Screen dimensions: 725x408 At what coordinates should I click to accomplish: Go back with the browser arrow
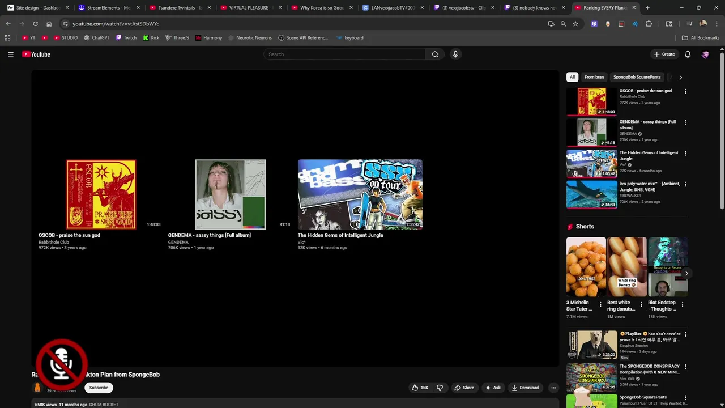pos(8,24)
